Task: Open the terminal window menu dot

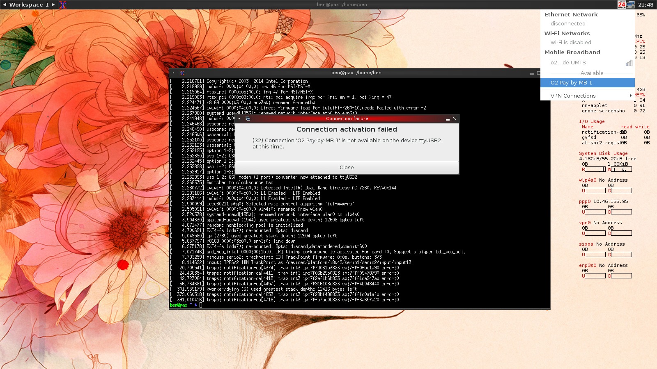Action: [173, 73]
